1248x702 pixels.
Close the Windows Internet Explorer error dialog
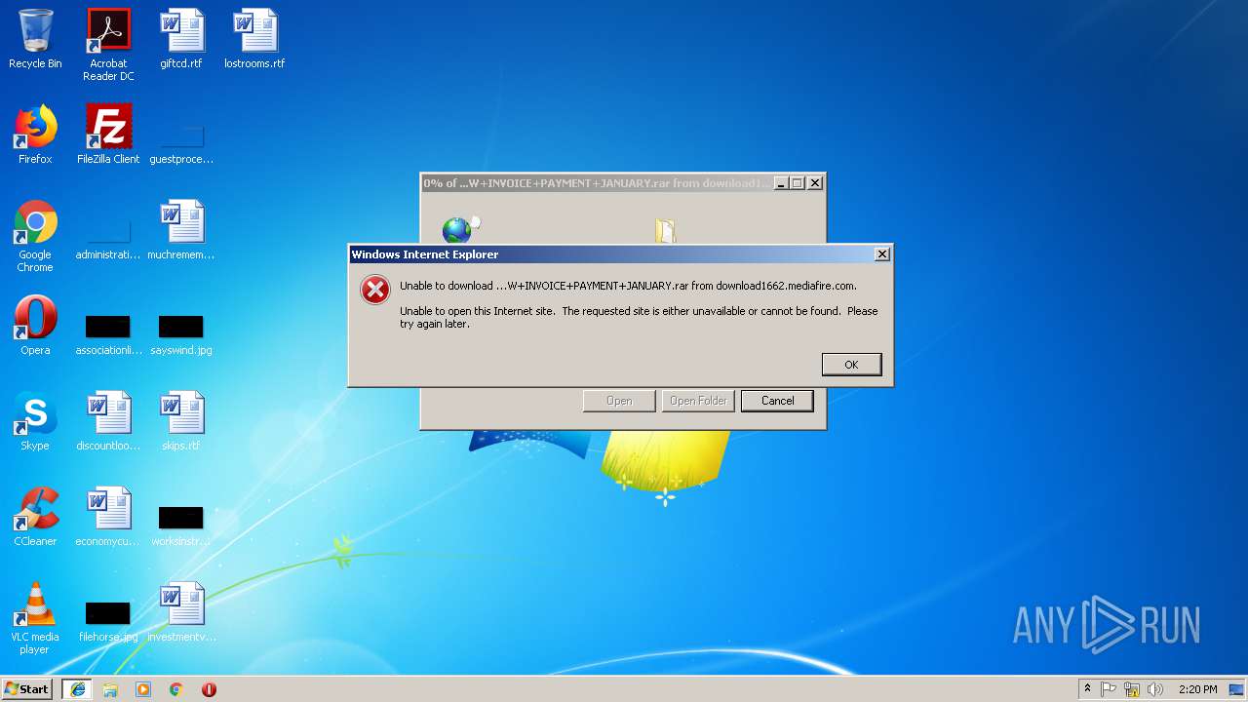[882, 254]
